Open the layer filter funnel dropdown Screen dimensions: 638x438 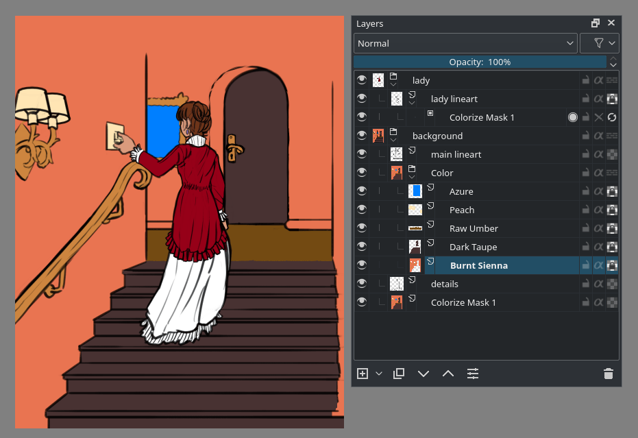(x=600, y=43)
